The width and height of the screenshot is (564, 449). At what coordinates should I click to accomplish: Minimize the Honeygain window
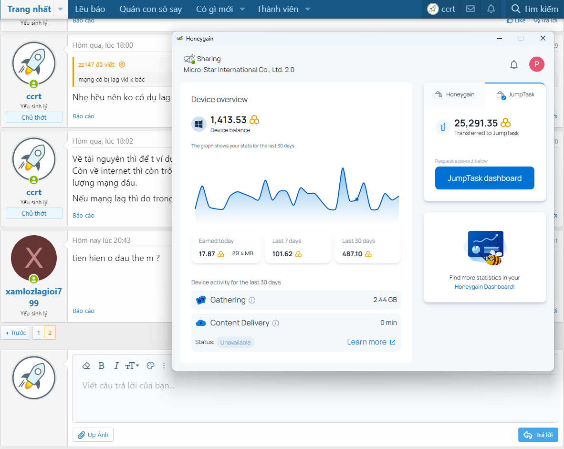click(499, 38)
